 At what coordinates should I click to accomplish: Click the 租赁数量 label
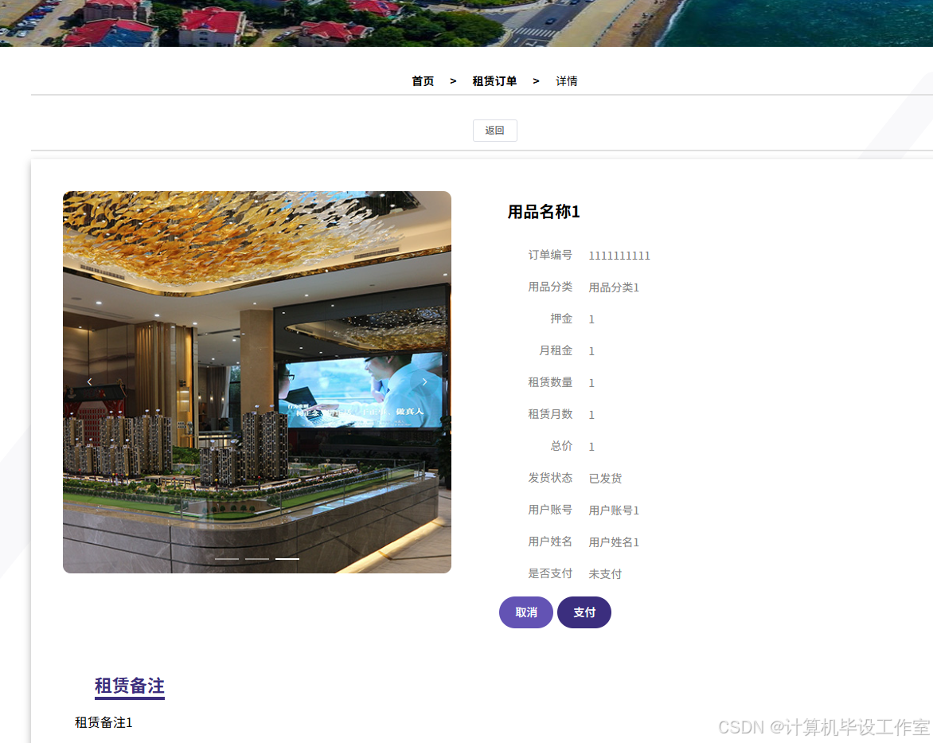point(550,382)
